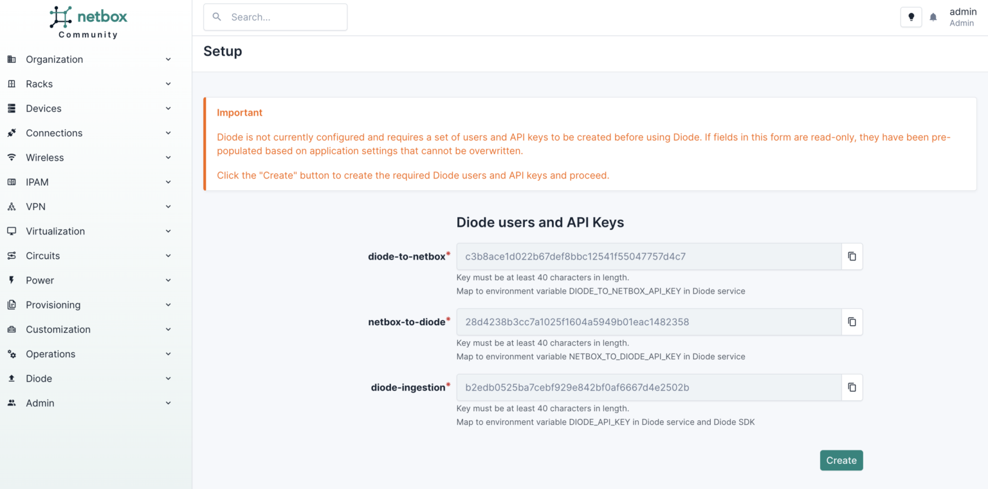The width and height of the screenshot is (988, 489).
Task: Copy the netbox-to-diode API key
Action: 852,322
